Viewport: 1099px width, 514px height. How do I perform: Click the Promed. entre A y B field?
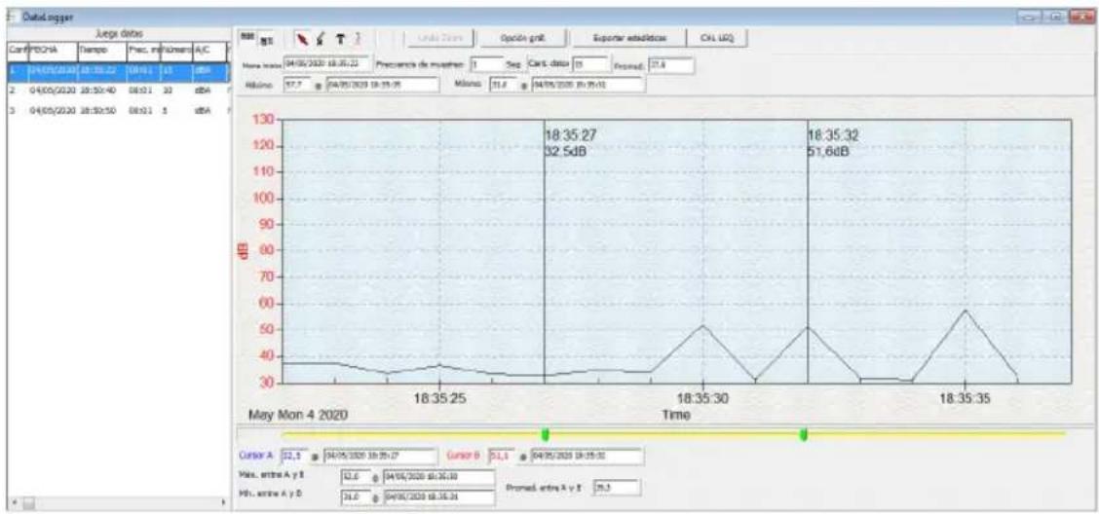pyautogui.click(x=617, y=487)
